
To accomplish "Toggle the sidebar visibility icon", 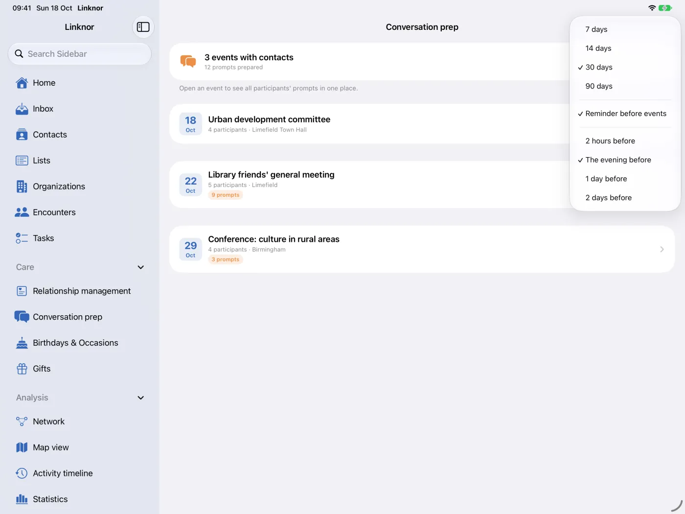I will click(143, 27).
